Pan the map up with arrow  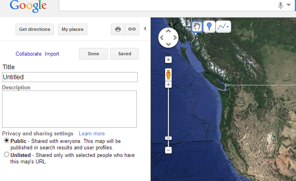168,31
